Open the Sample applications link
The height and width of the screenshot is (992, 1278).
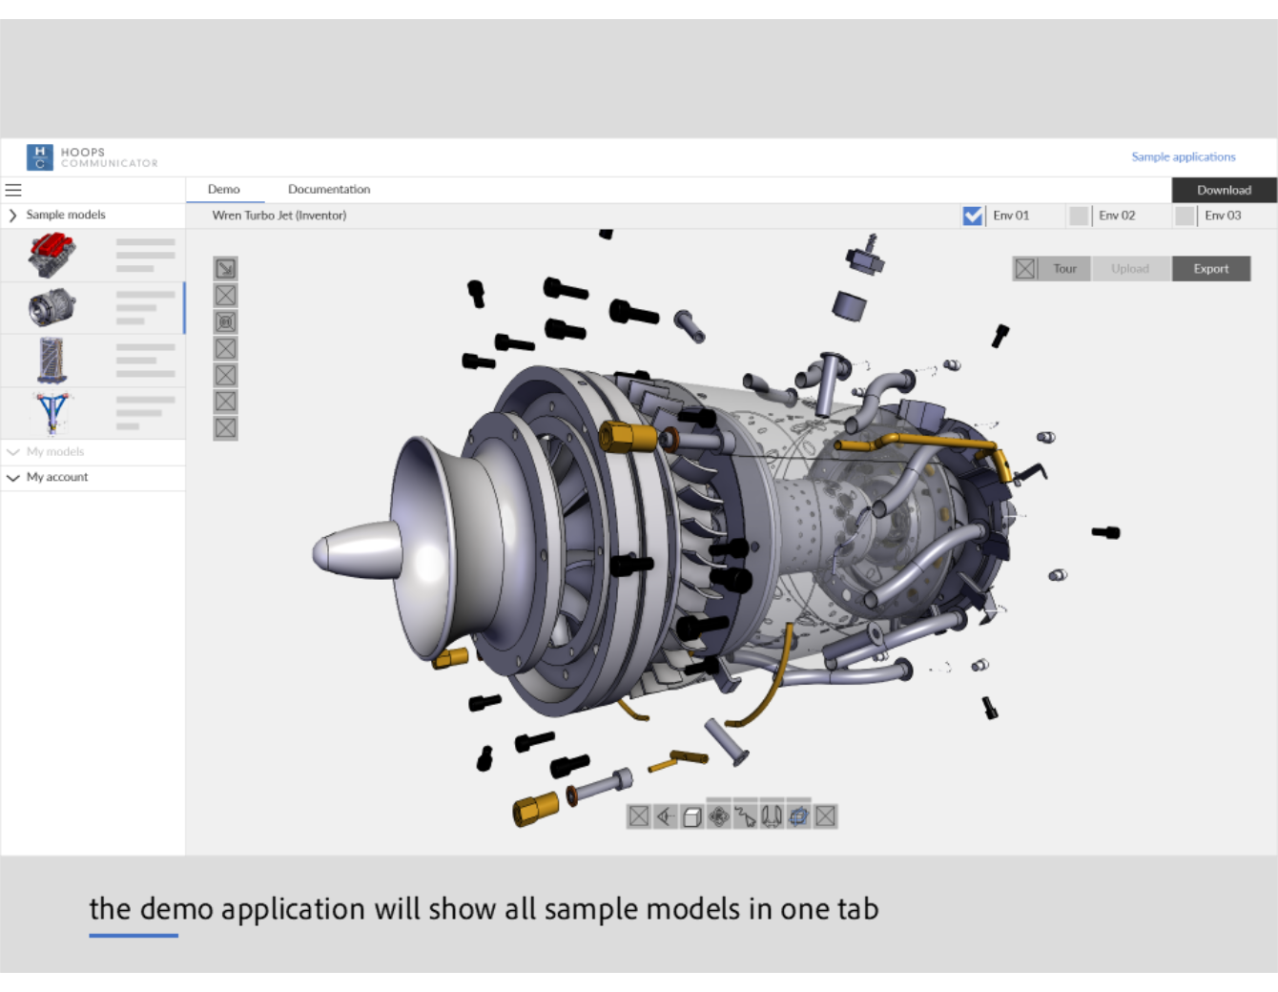[x=1183, y=157]
